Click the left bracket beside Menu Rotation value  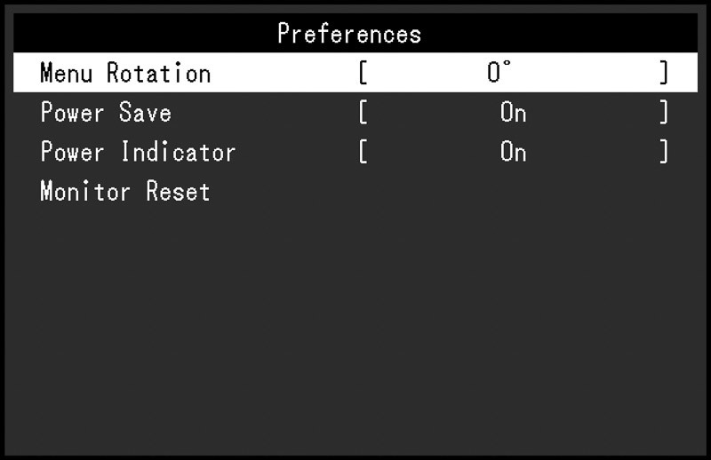(363, 73)
